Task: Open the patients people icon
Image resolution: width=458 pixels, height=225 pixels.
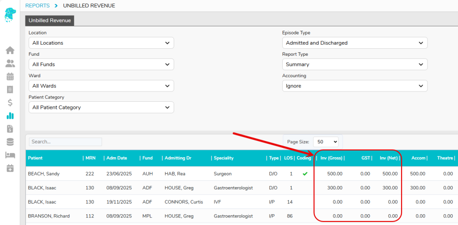Action: (10, 63)
